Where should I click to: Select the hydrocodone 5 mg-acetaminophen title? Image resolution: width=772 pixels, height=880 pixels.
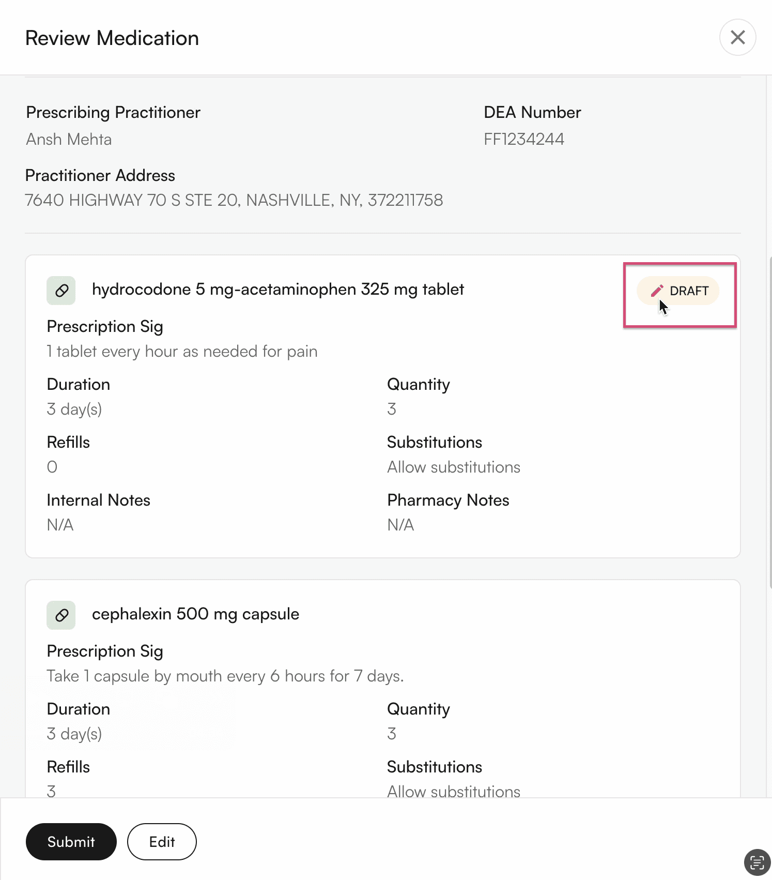pyautogui.click(x=277, y=290)
